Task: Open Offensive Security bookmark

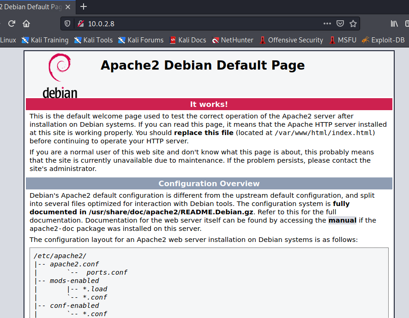Action: [x=291, y=40]
